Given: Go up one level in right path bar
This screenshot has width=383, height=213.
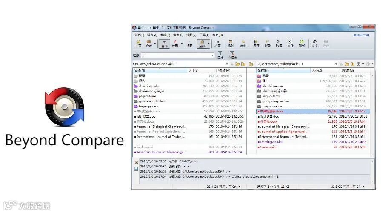Looking at the screenshot, I should (352, 64).
